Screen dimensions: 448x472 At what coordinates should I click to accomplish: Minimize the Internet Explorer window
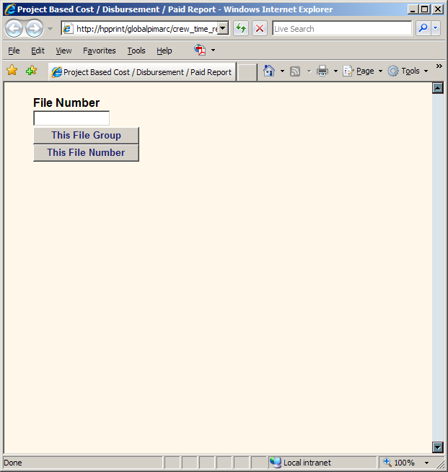[413, 9]
